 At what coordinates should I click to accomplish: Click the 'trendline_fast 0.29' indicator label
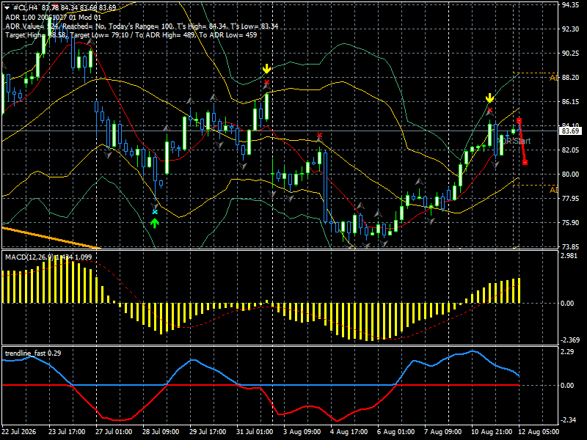[x=33, y=353]
